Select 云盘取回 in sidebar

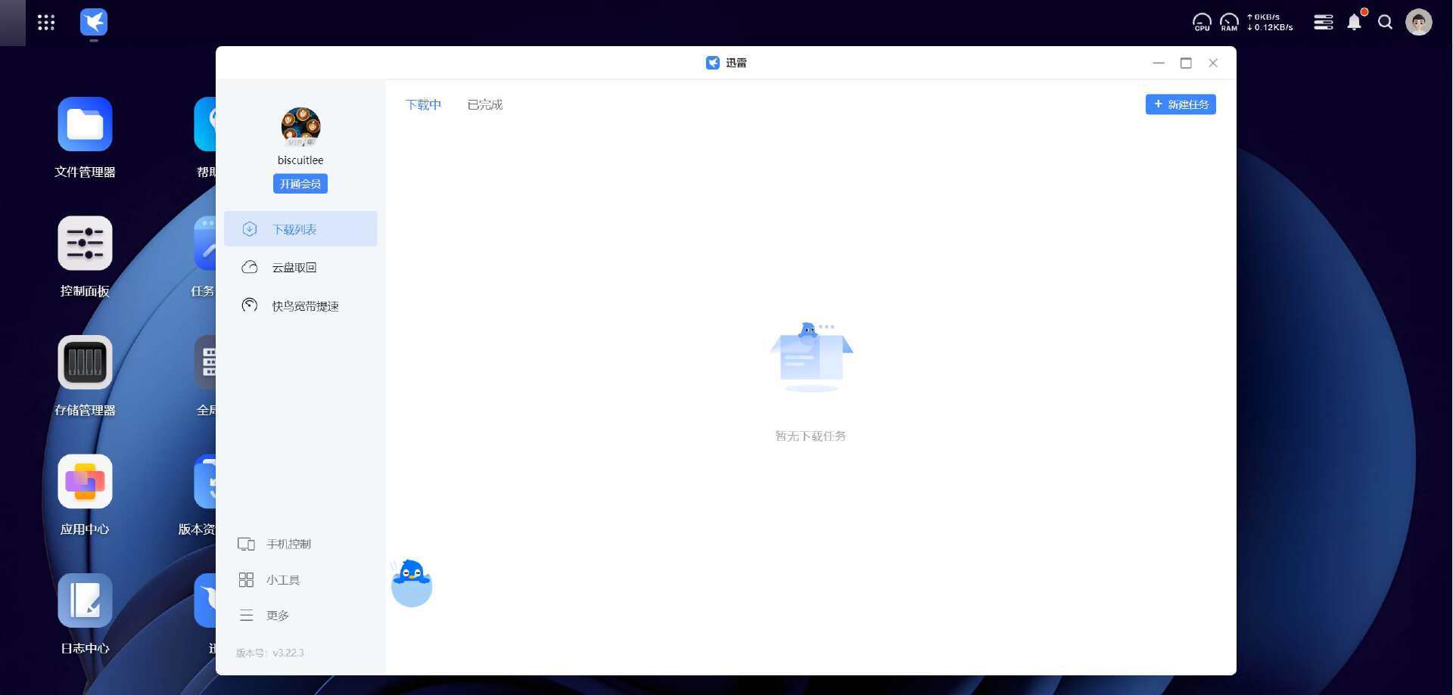coord(300,267)
